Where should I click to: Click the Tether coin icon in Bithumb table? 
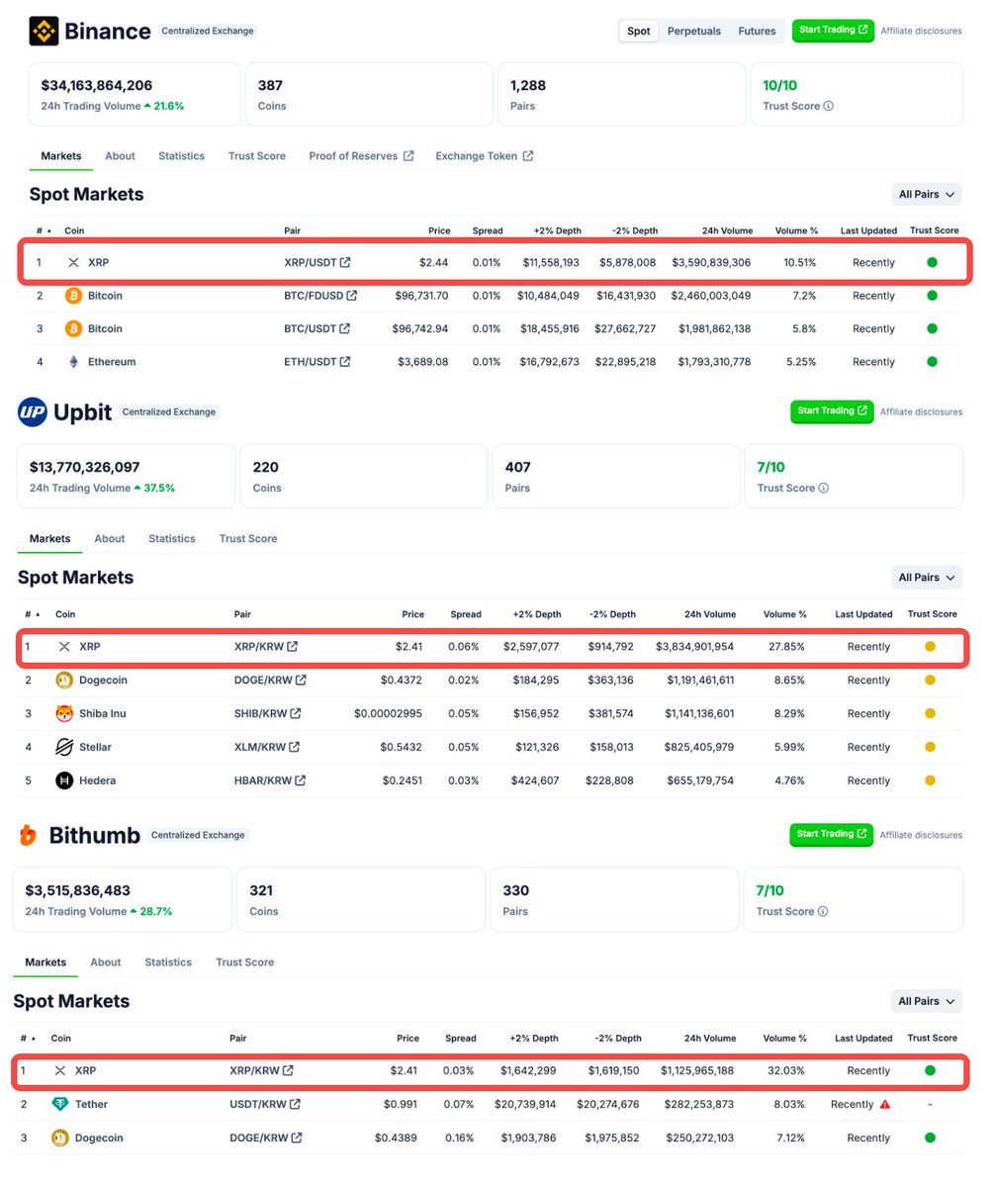pyautogui.click(x=60, y=1104)
